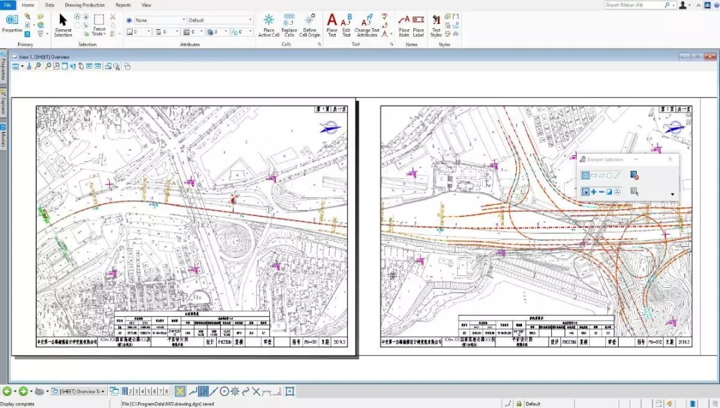Click the Properties button in Primary group
The height and width of the screenshot is (408, 720).
pos(11,23)
